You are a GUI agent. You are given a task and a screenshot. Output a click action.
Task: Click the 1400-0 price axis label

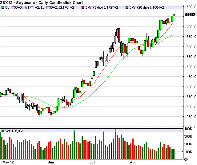click(191, 87)
